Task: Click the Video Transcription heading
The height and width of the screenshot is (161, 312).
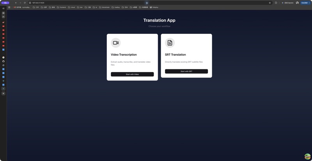Action: [x=124, y=55]
